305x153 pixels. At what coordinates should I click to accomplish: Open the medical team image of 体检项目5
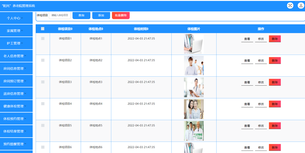pyautogui.click(x=194, y=131)
